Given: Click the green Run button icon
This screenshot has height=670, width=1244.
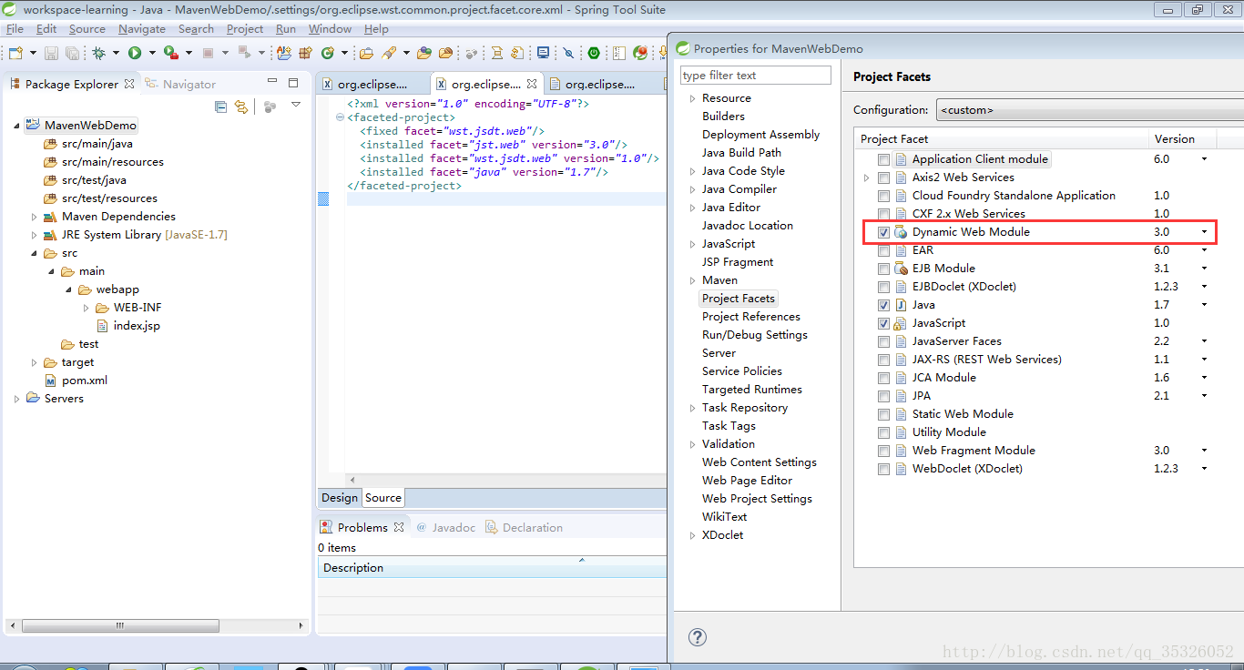Looking at the screenshot, I should click(135, 53).
